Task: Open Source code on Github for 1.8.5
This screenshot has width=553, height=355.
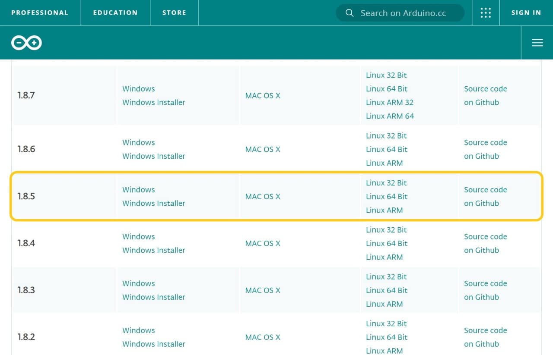Action: (486, 197)
